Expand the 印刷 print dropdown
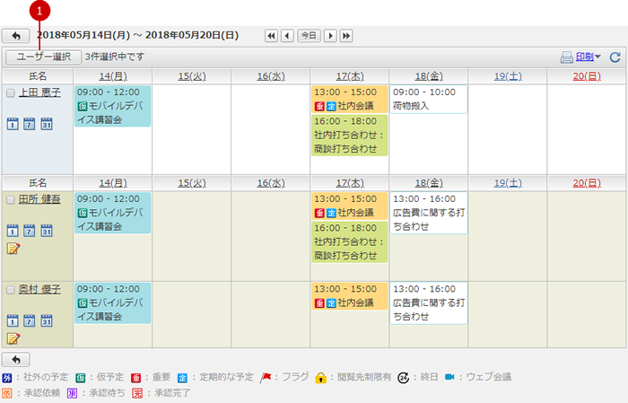This screenshot has width=628, height=403. coord(589,57)
